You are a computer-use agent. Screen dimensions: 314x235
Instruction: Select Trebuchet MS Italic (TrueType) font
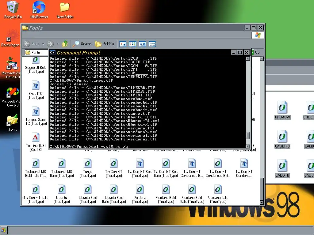(62, 168)
